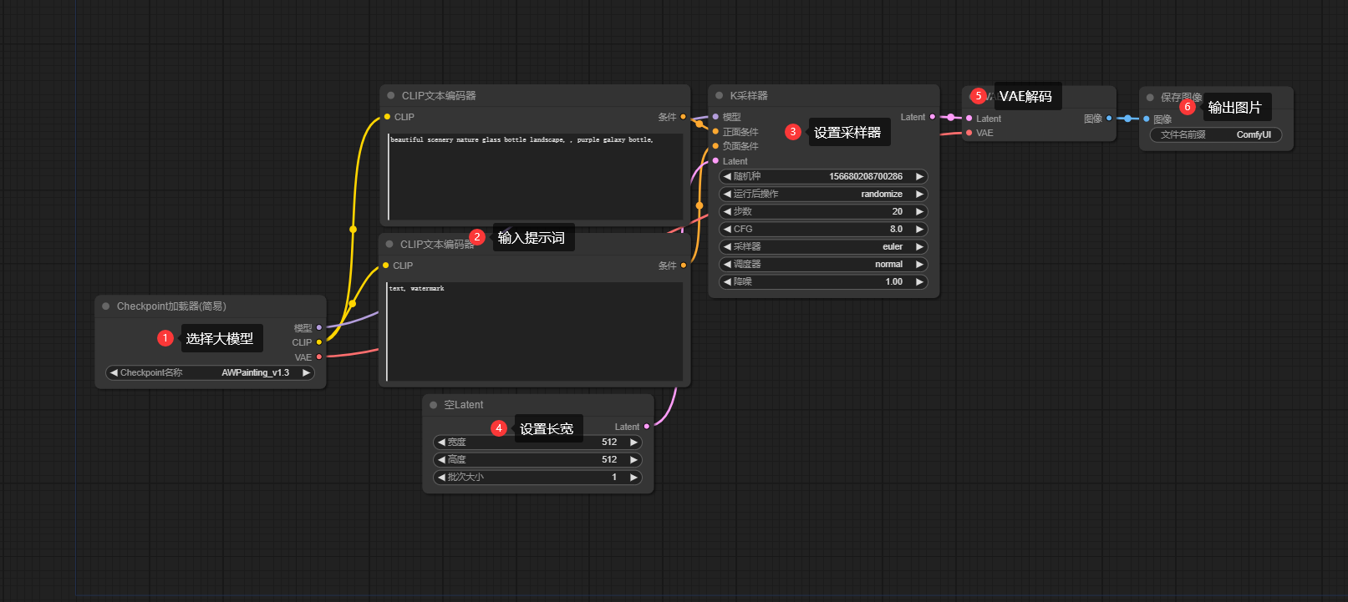The width and height of the screenshot is (1348, 602).
Task: Click the 步数 value 20
Action: point(897,211)
